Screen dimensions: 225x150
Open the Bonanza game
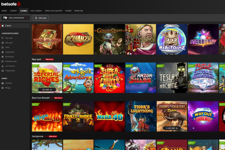[78, 39]
